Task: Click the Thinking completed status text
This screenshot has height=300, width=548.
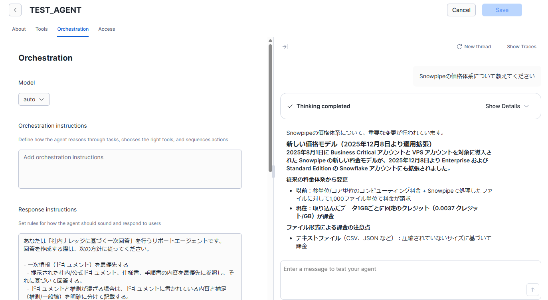Action: point(323,106)
